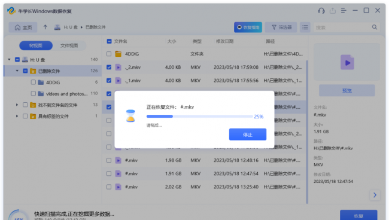Click the search magnifier icon

pyautogui.click(x=375, y=27)
